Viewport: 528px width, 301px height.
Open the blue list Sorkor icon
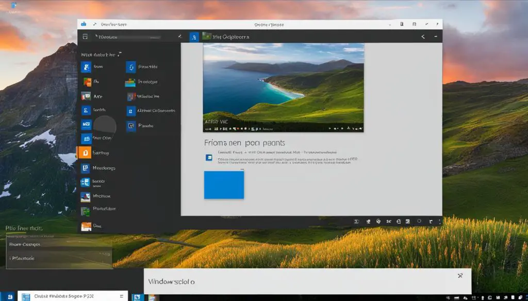click(85, 183)
